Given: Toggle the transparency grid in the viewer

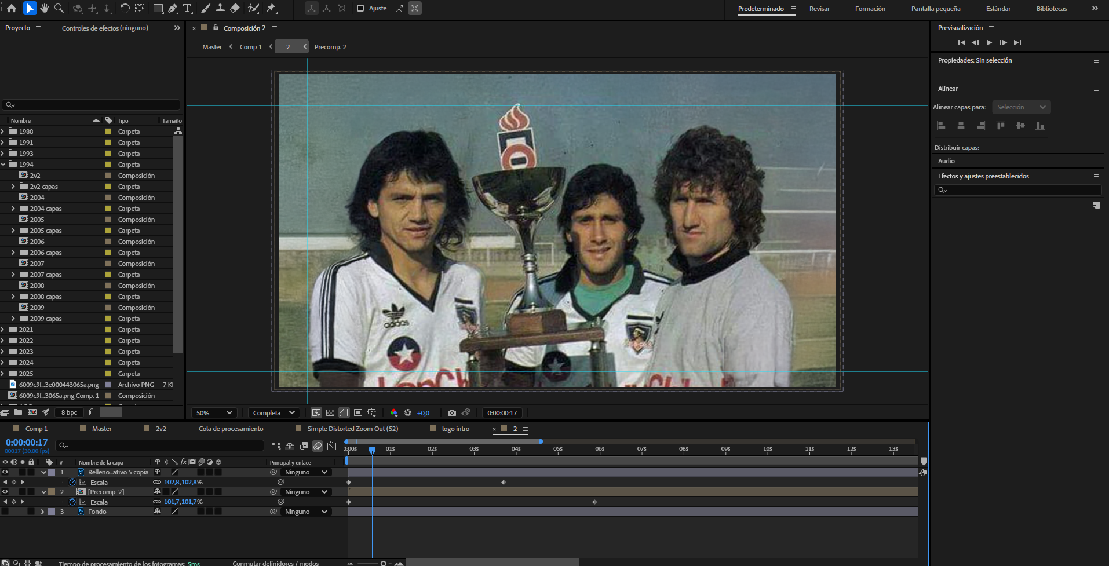Looking at the screenshot, I should coord(330,413).
